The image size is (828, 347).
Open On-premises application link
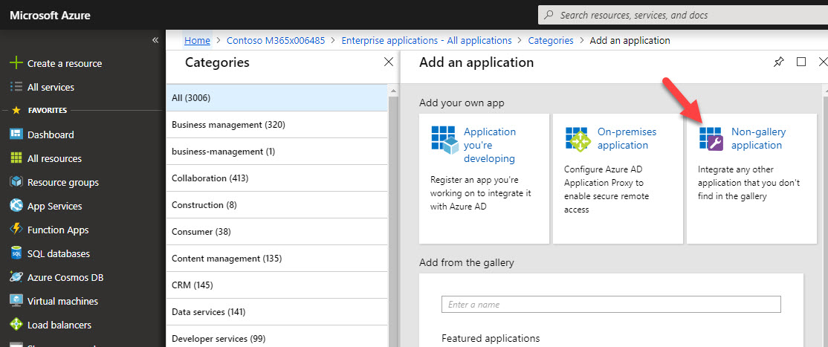click(x=627, y=138)
